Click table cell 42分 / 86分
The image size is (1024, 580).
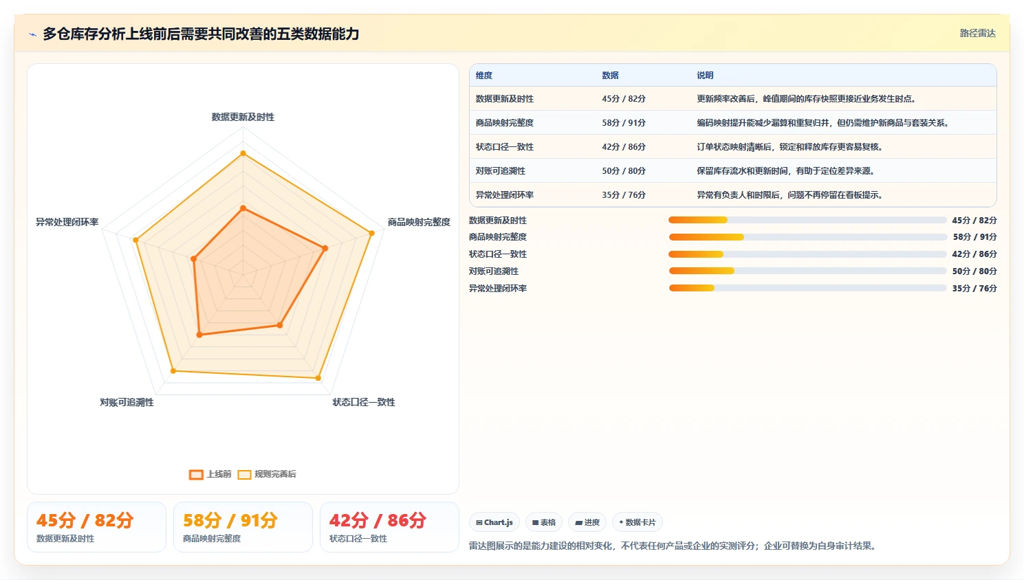click(x=624, y=147)
